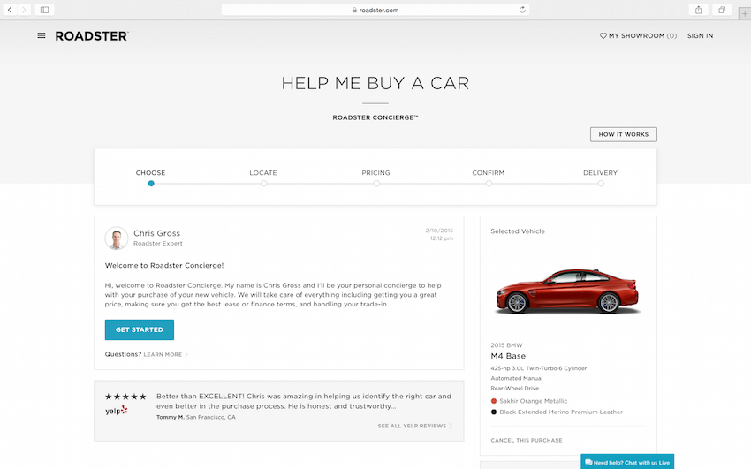Click the roadster.com address bar

[x=375, y=10]
